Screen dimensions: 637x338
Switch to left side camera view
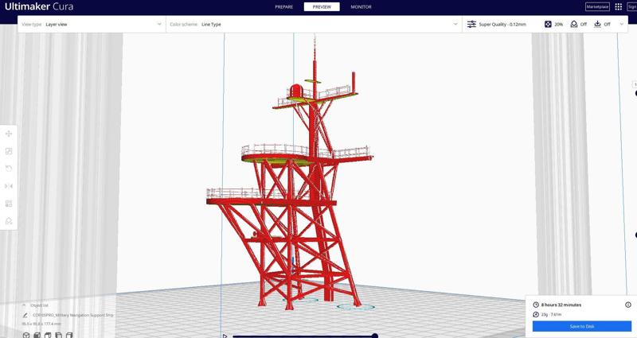pos(58,335)
